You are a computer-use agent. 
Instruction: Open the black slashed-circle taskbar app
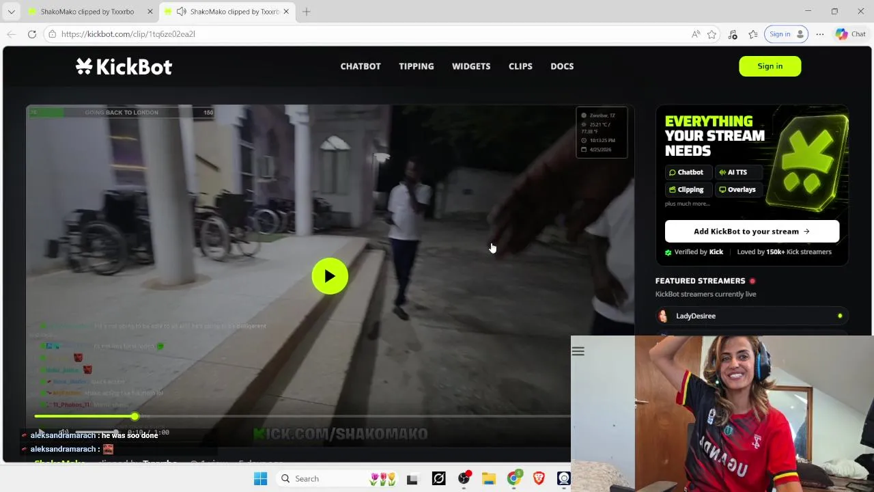pos(438,479)
